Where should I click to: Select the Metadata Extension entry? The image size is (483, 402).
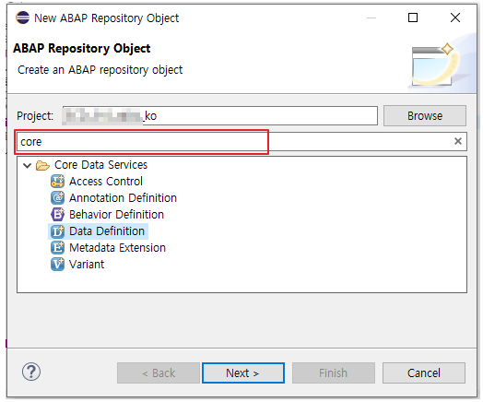click(117, 248)
